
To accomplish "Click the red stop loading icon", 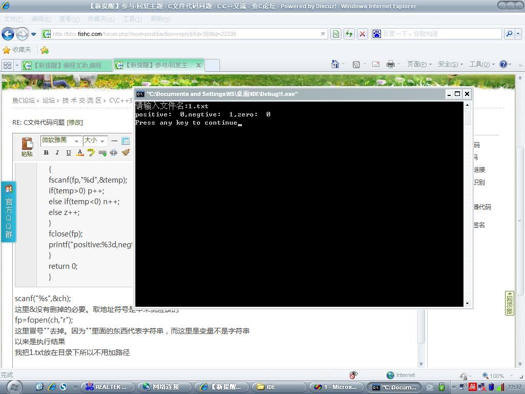I will (x=362, y=34).
